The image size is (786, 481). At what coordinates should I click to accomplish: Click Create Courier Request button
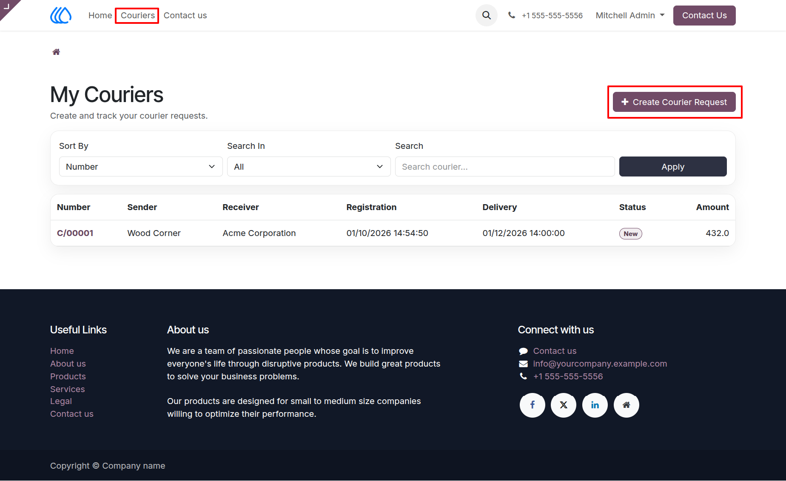coord(674,102)
